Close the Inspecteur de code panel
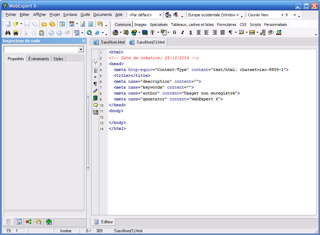Viewport: 320px width, 235px height. coord(84,41)
